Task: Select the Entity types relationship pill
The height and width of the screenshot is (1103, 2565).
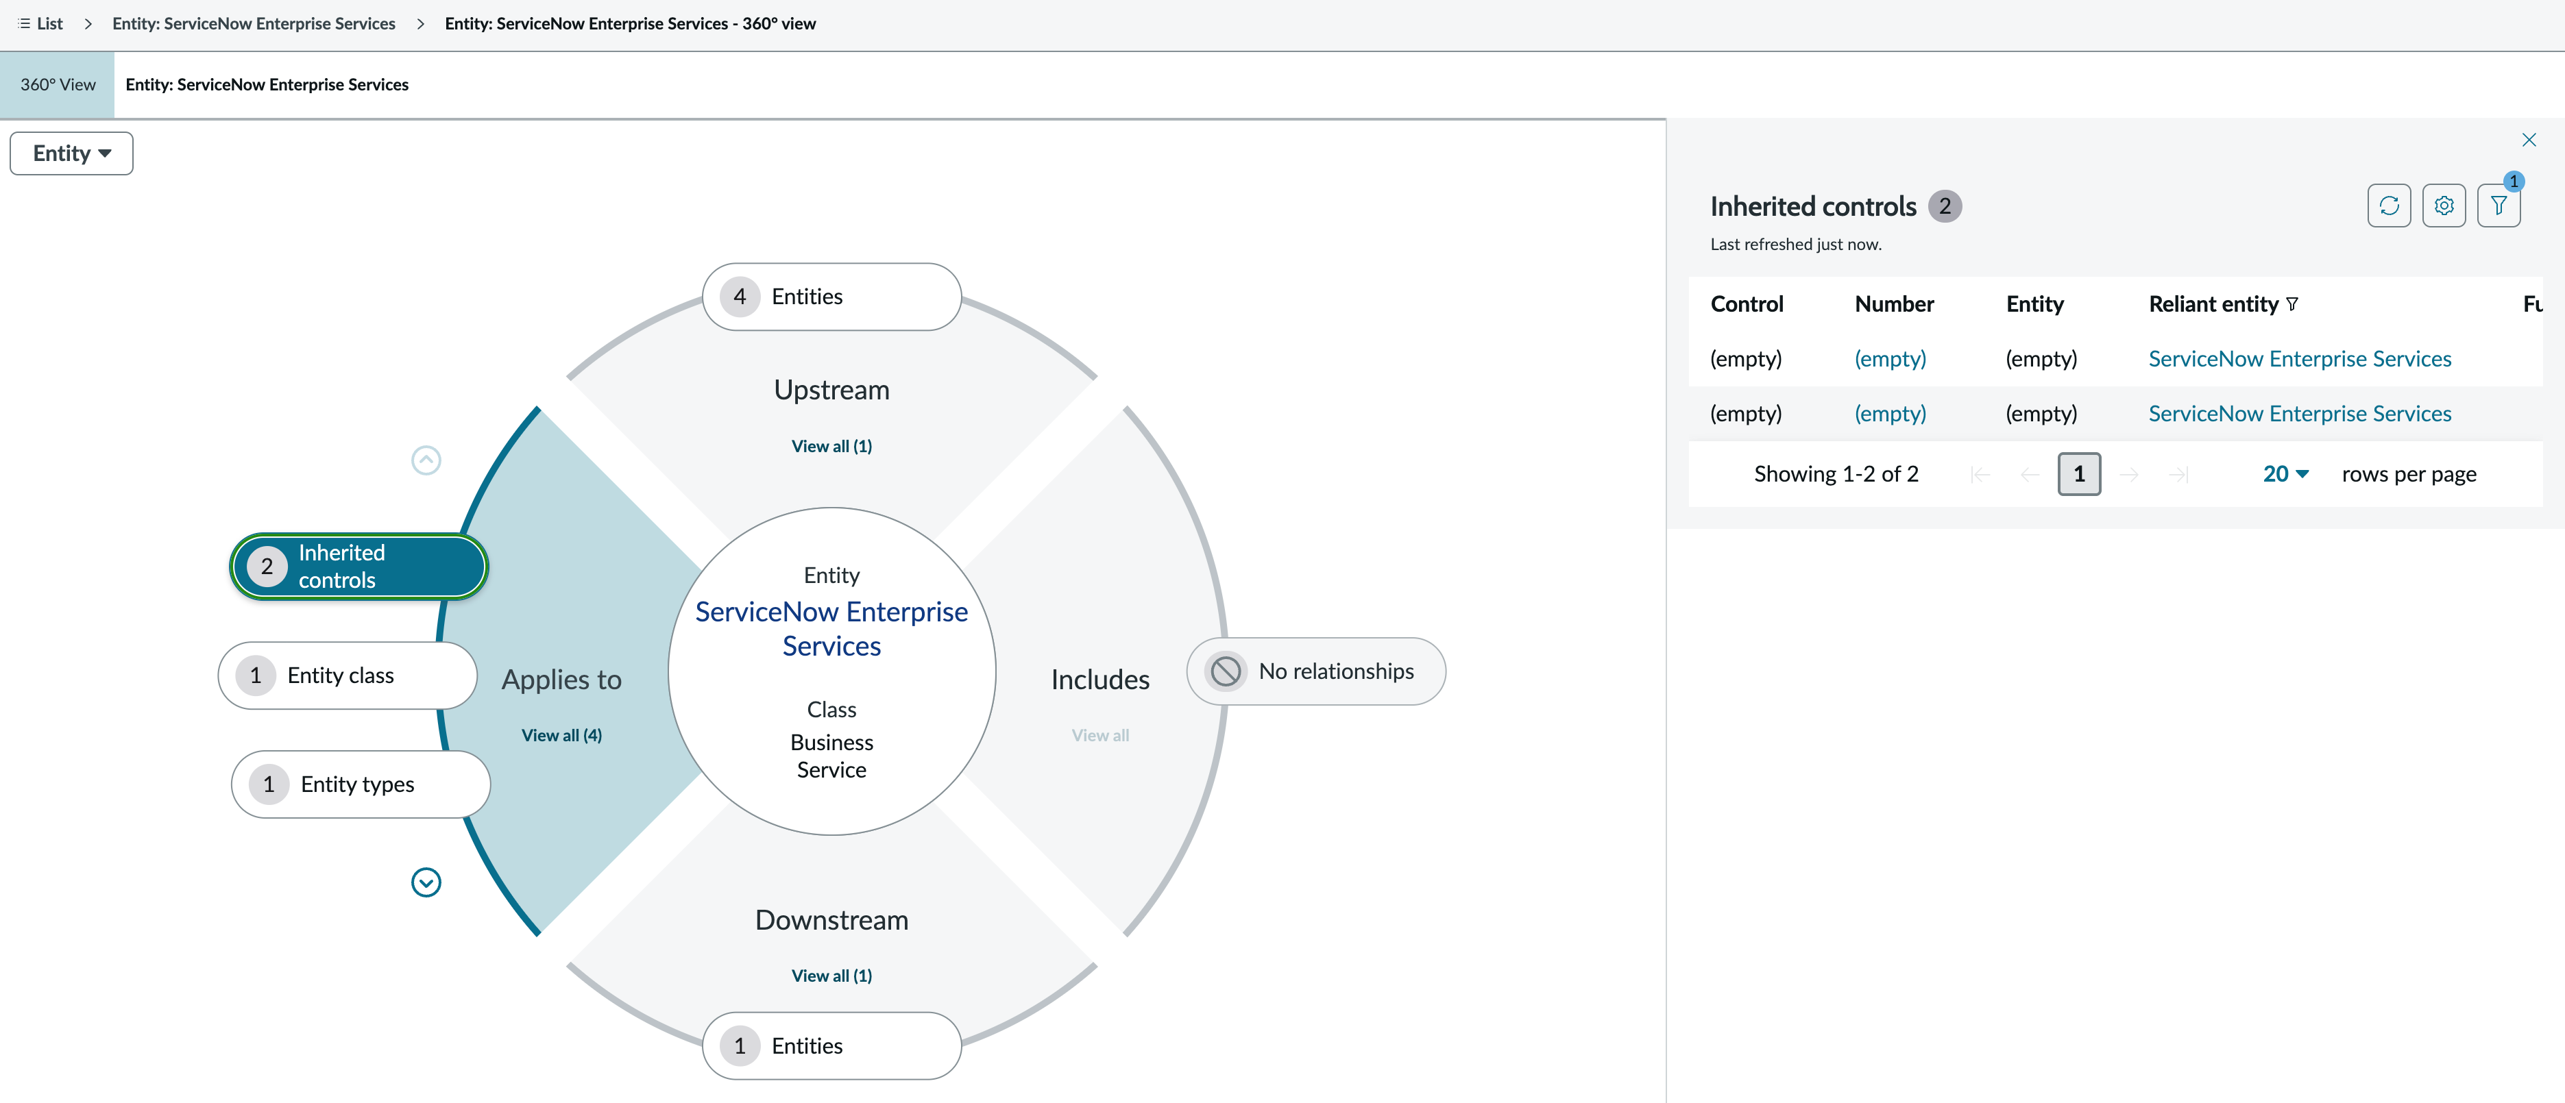Action: point(361,784)
